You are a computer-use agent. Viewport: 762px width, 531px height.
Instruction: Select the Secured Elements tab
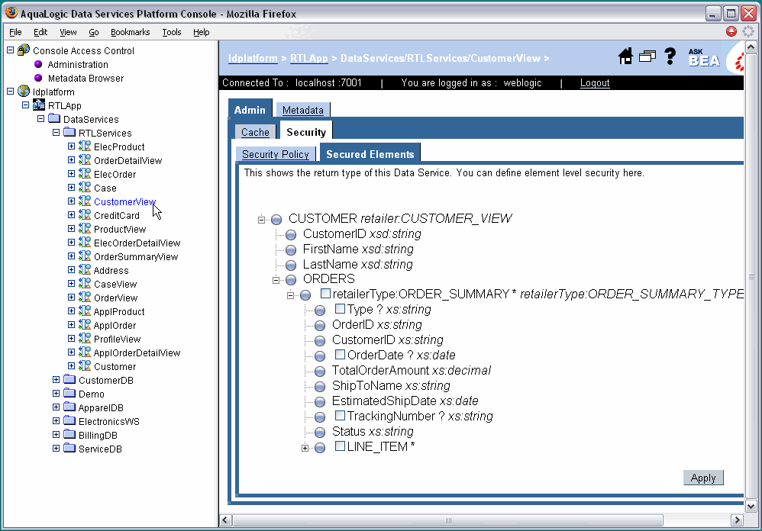tap(370, 154)
